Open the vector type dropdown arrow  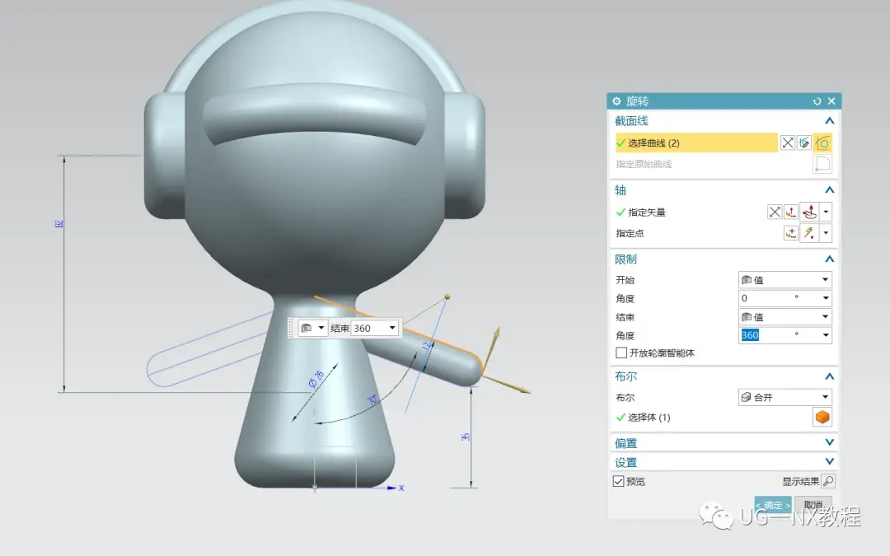pos(826,213)
